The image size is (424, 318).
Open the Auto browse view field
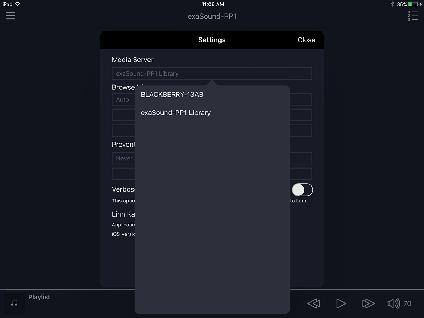point(123,100)
